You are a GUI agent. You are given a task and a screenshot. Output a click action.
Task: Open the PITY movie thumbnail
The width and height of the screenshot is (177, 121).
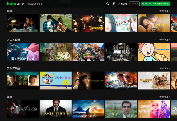pos(121,109)
